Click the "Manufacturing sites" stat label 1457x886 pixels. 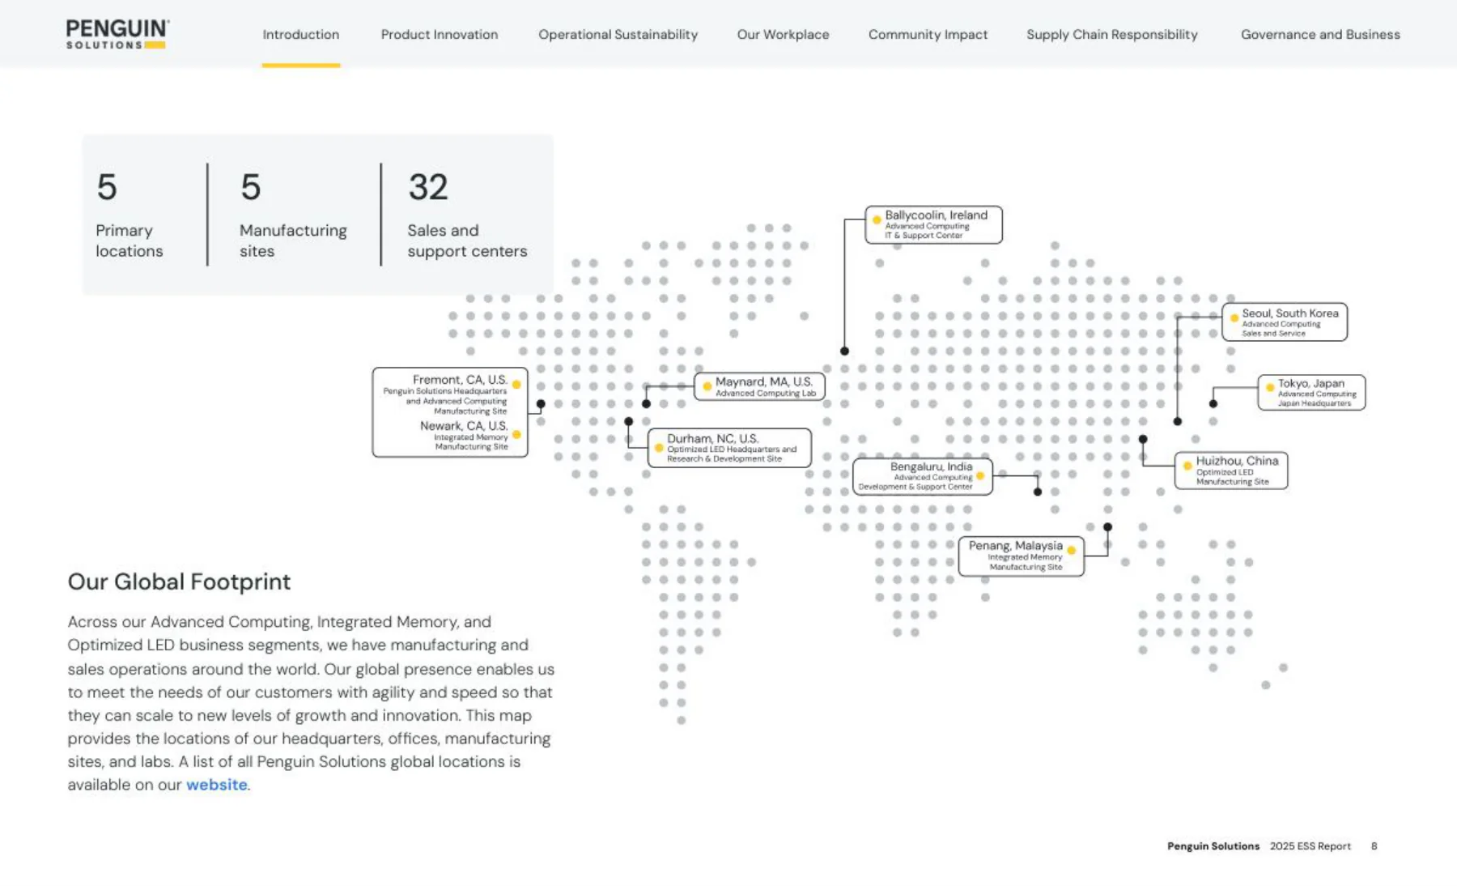click(293, 241)
